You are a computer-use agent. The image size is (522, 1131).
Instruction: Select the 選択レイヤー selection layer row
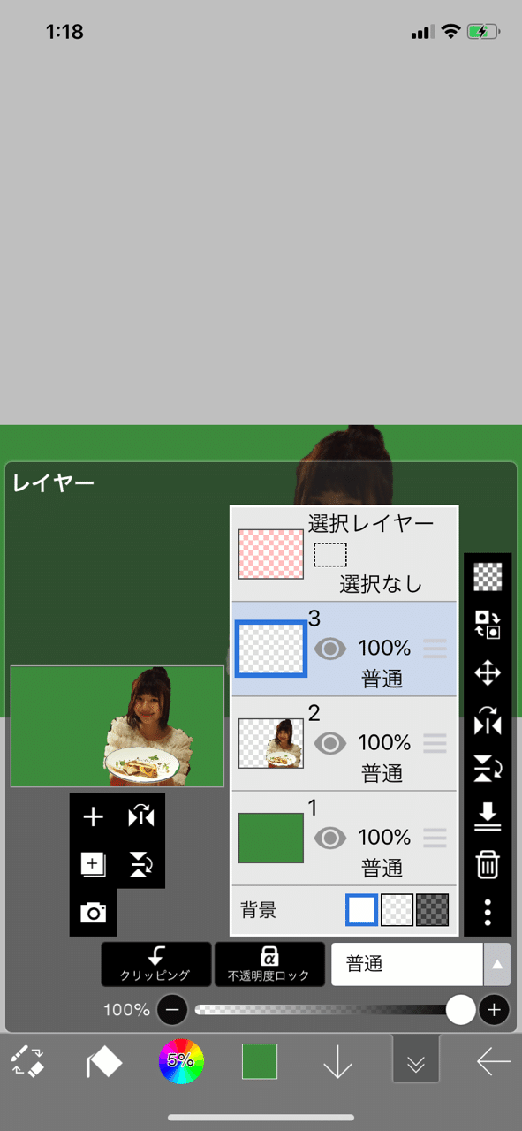click(344, 554)
